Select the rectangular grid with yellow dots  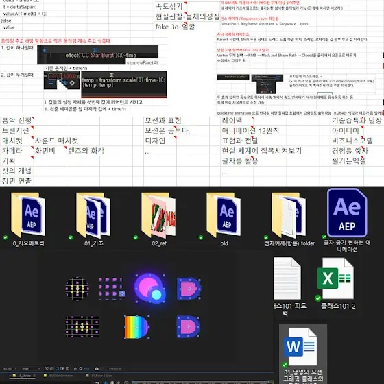82,327
